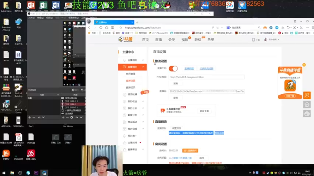Screen dimensions: 314x176
Task: Close the 斗鱼直播伴侣 floating ad
Action: pos(304,65)
